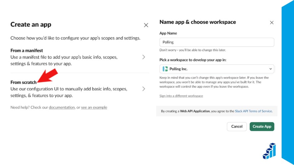Click Sign into a different workspace link

pyautogui.click(x=181, y=96)
